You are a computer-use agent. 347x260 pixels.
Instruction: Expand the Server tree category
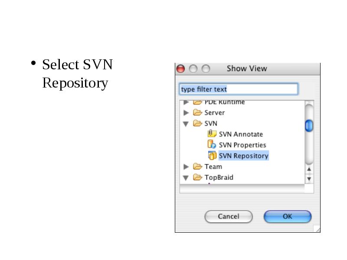[x=186, y=113]
